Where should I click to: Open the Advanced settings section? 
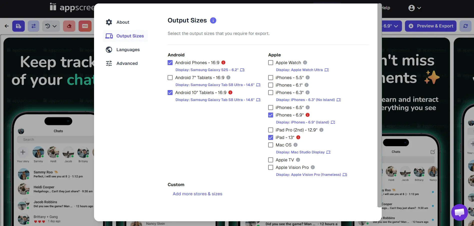click(127, 63)
